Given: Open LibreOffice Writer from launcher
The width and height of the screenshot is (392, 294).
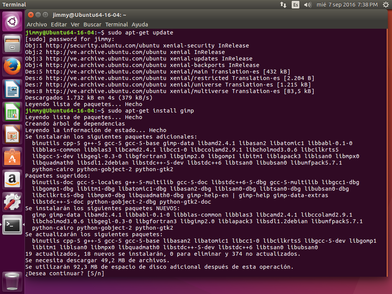Looking at the screenshot, I should (x=12, y=89).
